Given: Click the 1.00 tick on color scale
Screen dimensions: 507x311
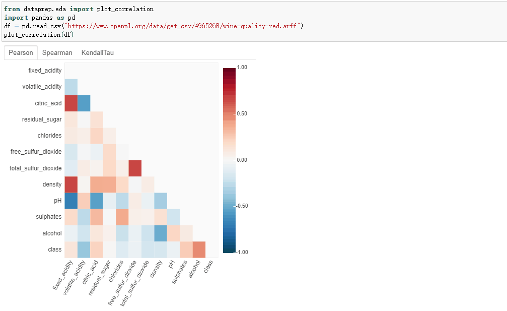Looking at the screenshot, I should [242, 67].
